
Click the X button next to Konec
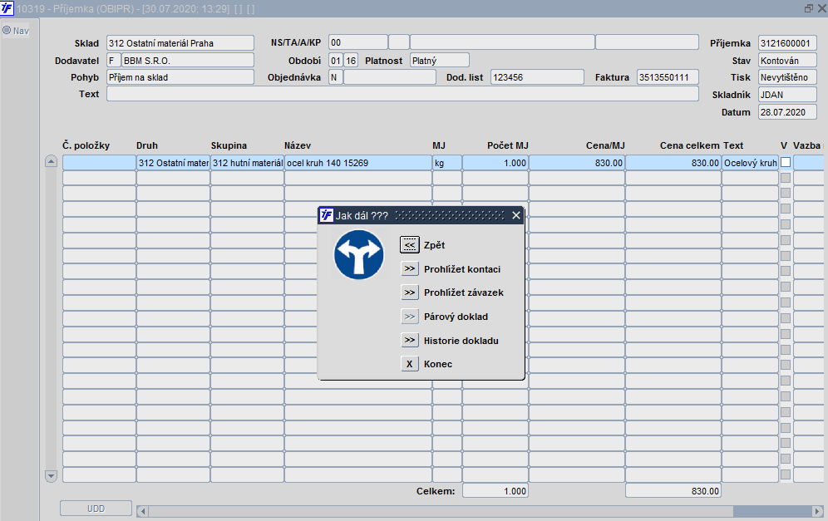pos(409,364)
